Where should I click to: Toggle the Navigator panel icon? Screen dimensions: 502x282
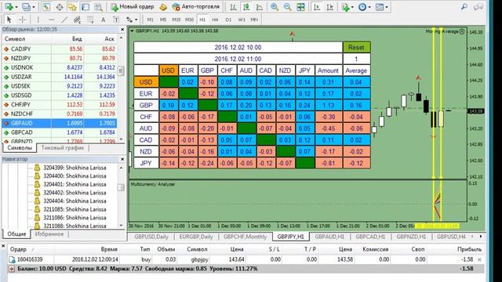point(72,7)
